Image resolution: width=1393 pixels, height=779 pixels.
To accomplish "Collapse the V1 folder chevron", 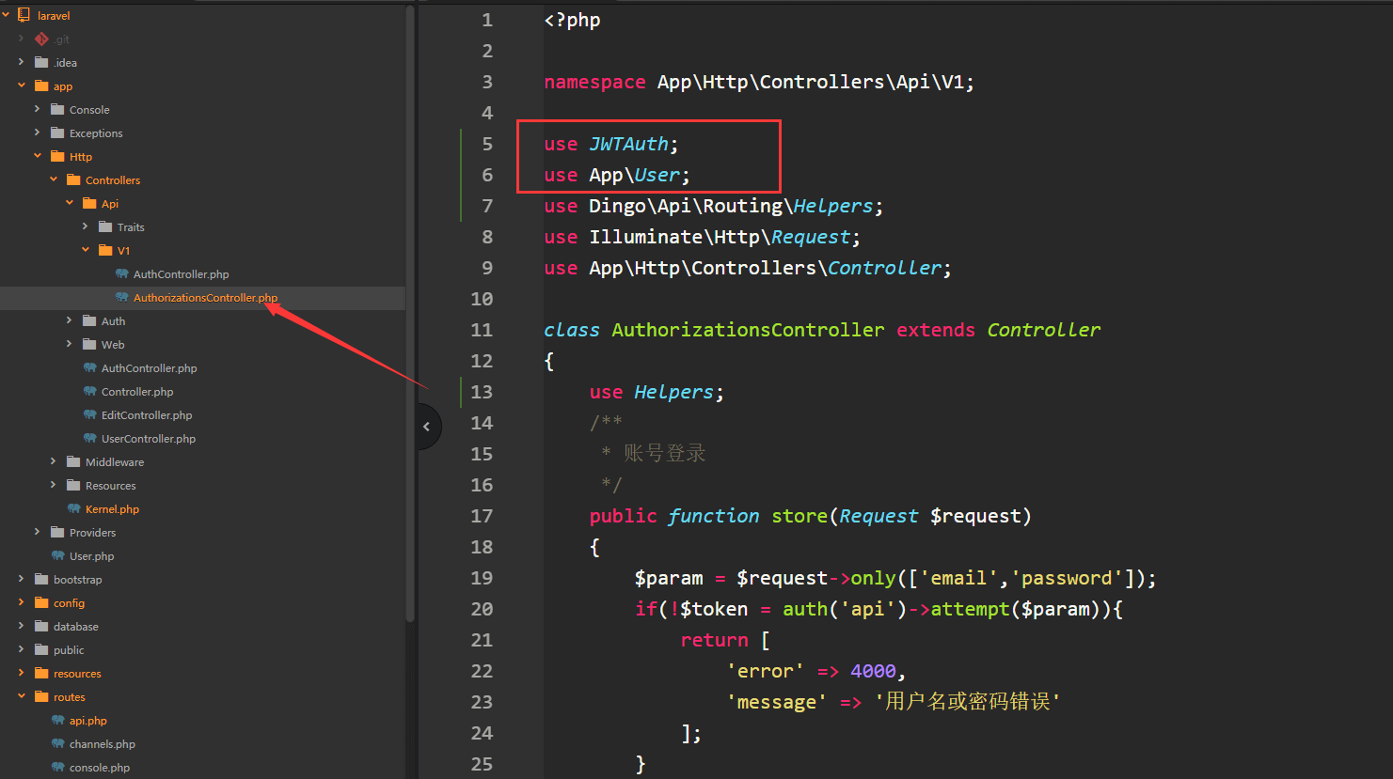I will pyautogui.click(x=85, y=250).
